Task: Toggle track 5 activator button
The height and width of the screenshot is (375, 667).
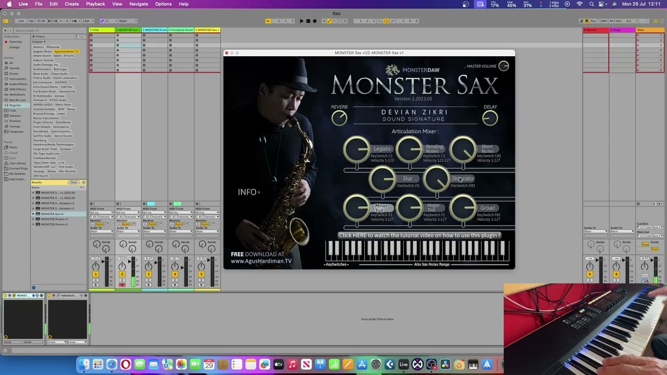Action: point(201,274)
